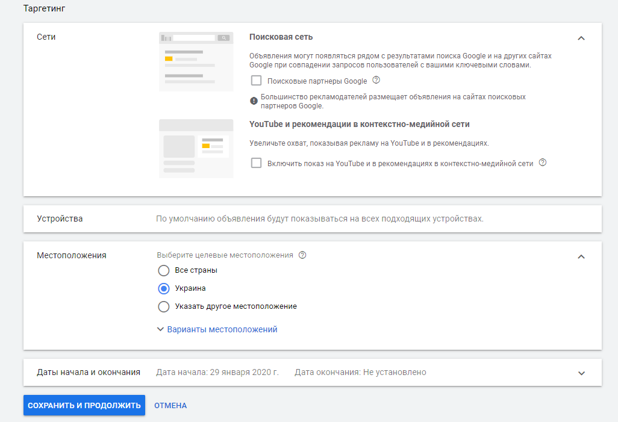This screenshot has width=618, height=422.
Task: Click help icon next to Выберите целевые местоположения
Action: (x=302, y=255)
